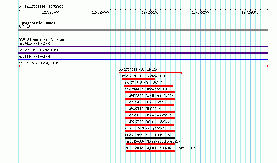Select the nsv4388919 (Wong2019) label
Image resolution: width=277 pixels, height=163 pixels.
[x=145, y=128]
